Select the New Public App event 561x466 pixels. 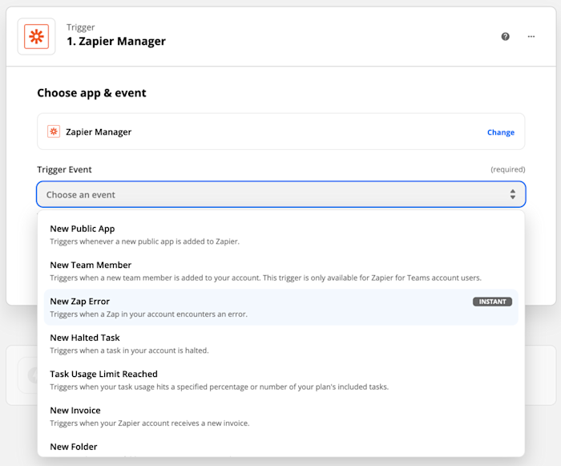280,235
